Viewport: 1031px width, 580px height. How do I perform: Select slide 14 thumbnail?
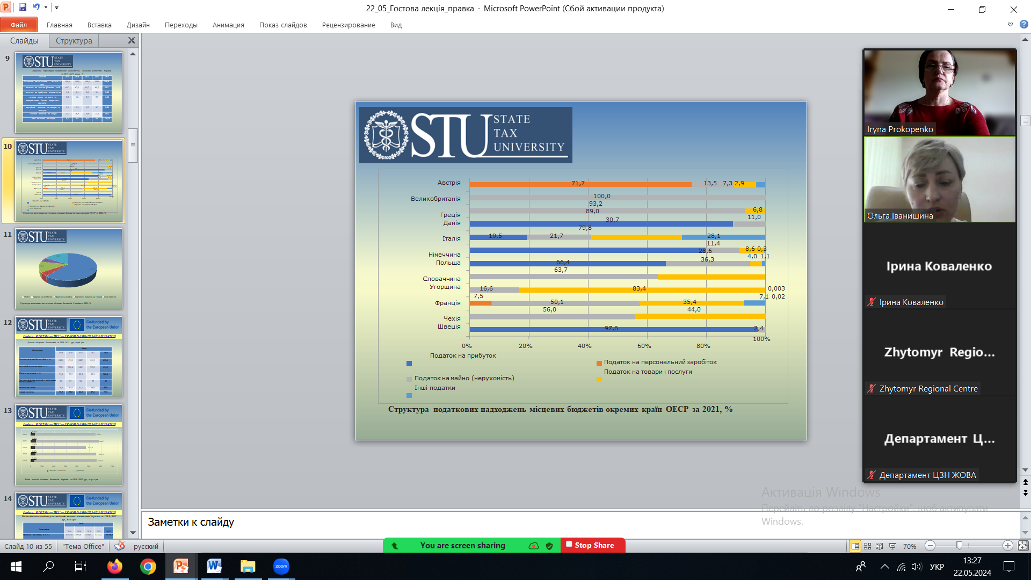pyautogui.click(x=69, y=515)
